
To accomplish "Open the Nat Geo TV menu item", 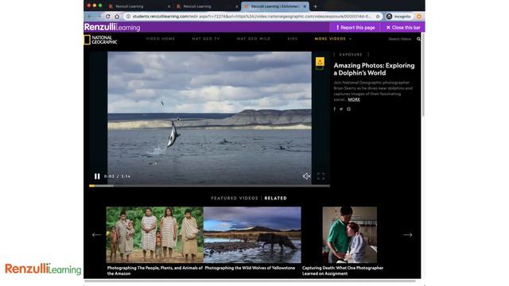I will (x=206, y=39).
